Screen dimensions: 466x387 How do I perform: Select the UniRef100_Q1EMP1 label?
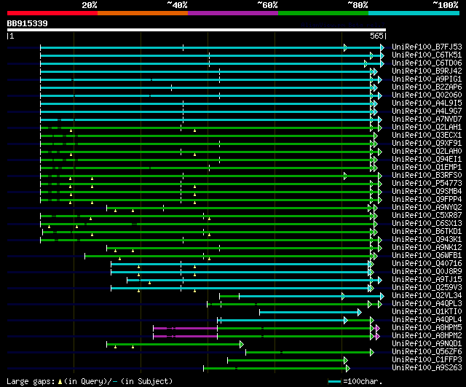[x=427, y=168]
